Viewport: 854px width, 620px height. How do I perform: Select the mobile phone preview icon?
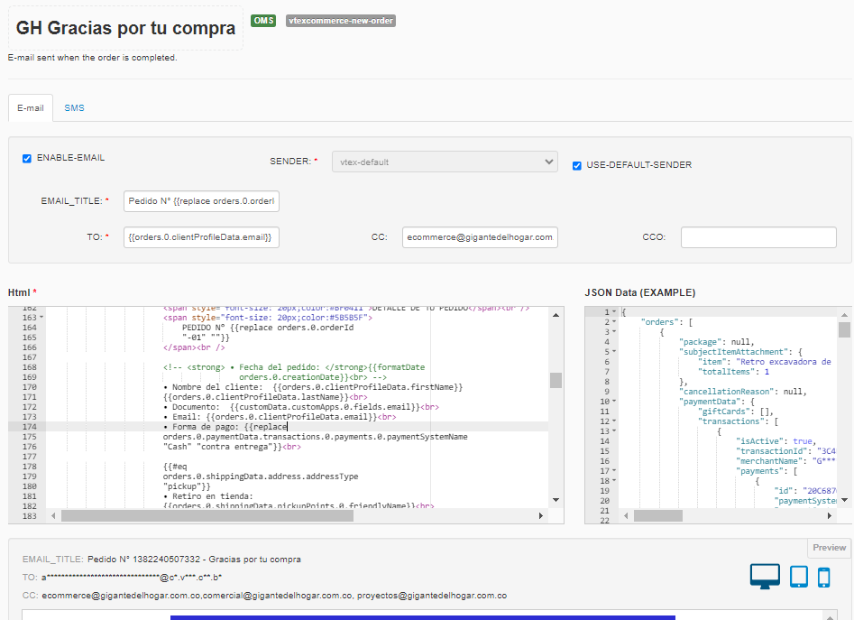823,577
